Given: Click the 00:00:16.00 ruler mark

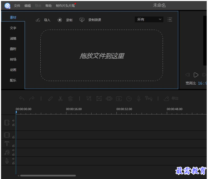Looking at the screenshot, I should pos(74,109).
